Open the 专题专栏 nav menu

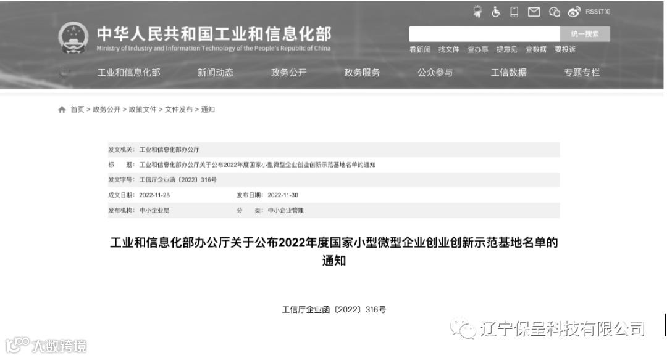tap(582, 73)
